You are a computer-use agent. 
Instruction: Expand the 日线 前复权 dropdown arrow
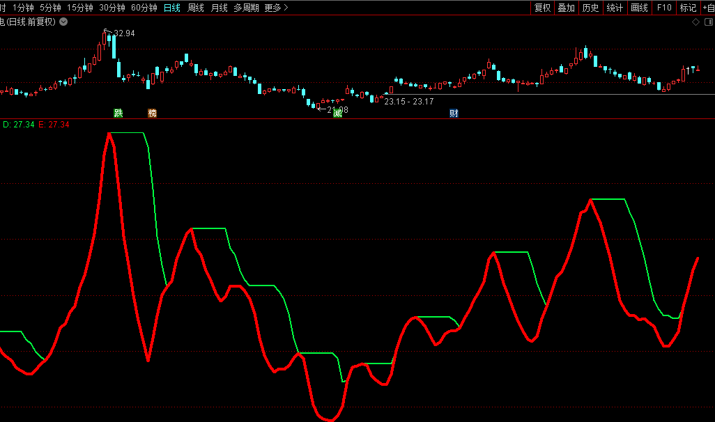[x=64, y=22]
